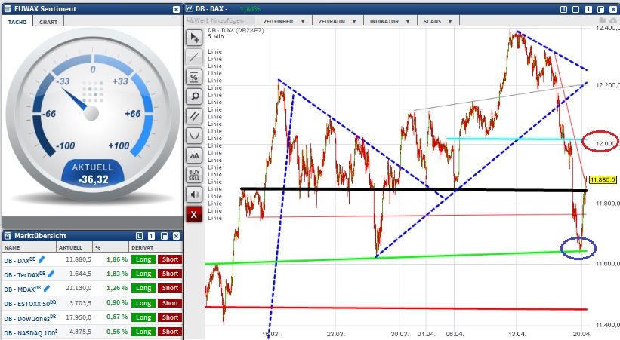Screen dimensions: 620x340
Task: Click Long in the DB - Dow Jones row
Action: tap(143, 317)
